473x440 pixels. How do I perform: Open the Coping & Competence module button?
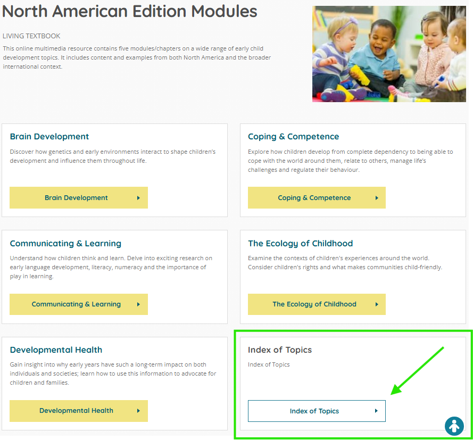[316, 198]
